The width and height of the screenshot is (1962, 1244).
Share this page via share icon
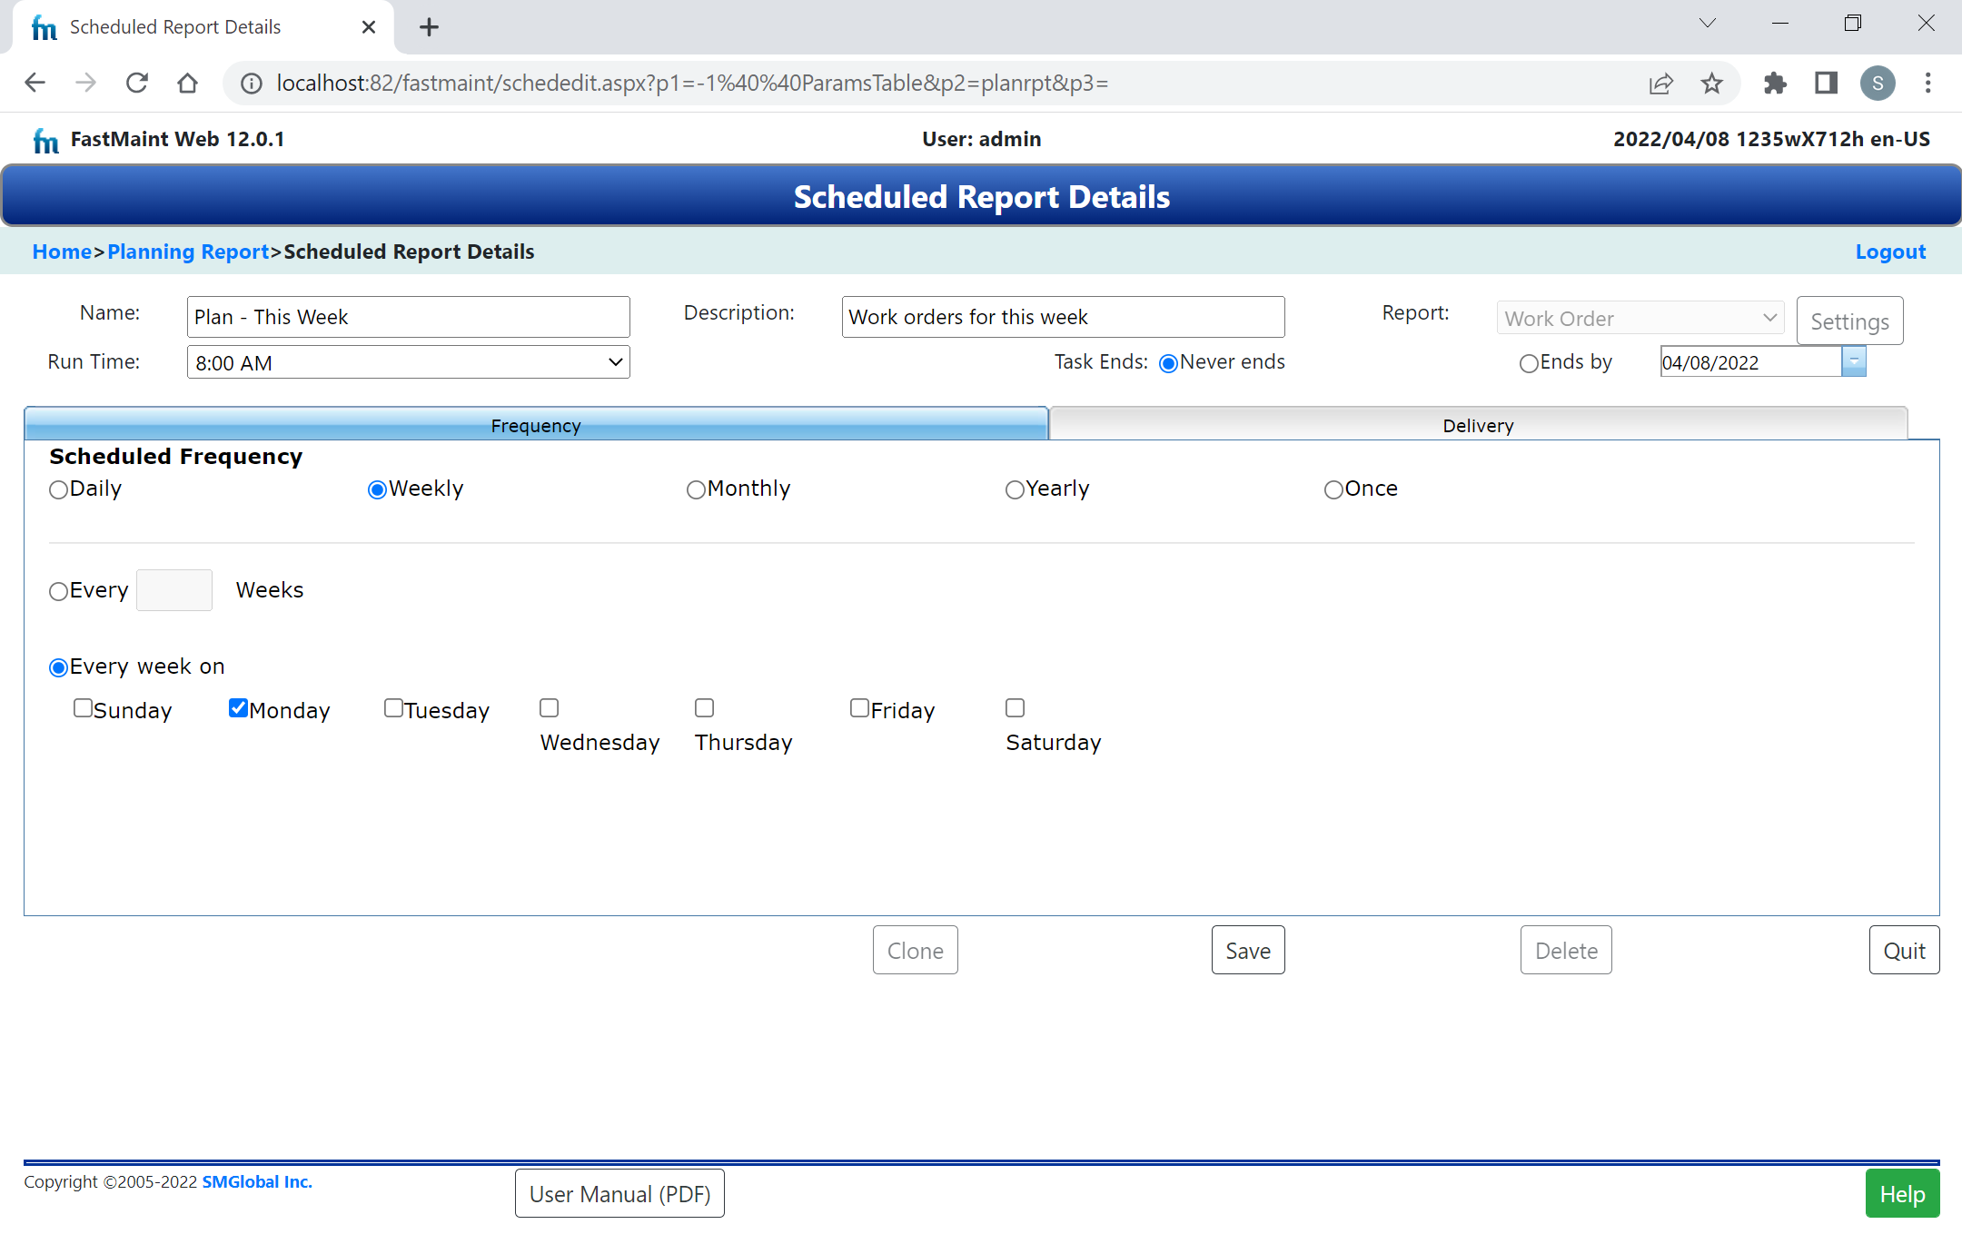point(1660,84)
